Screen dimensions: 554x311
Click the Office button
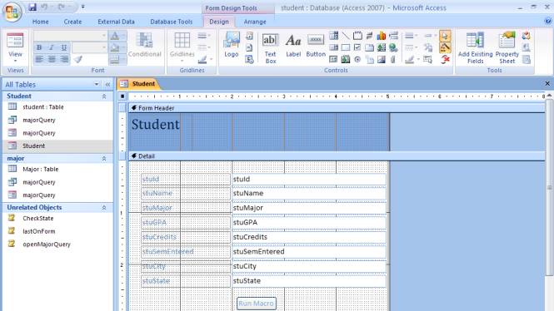click(x=12, y=12)
